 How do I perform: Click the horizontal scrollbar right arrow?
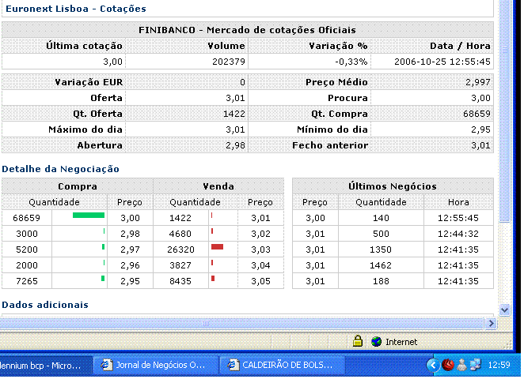coord(491,323)
